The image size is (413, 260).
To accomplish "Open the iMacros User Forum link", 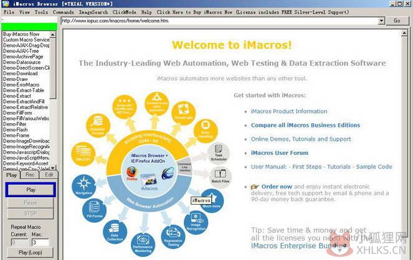I will pyautogui.click(x=280, y=153).
